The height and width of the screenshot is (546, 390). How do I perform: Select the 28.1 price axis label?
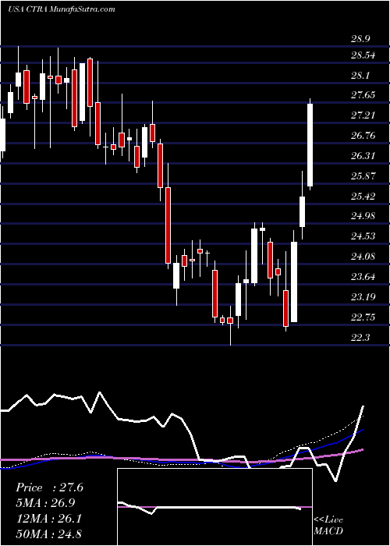[360, 76]
